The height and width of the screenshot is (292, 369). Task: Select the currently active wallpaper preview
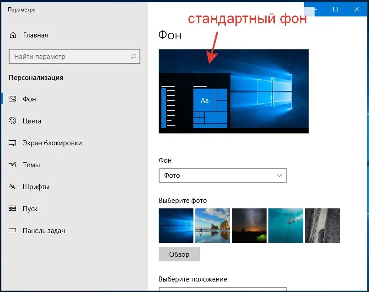point(234,91)
